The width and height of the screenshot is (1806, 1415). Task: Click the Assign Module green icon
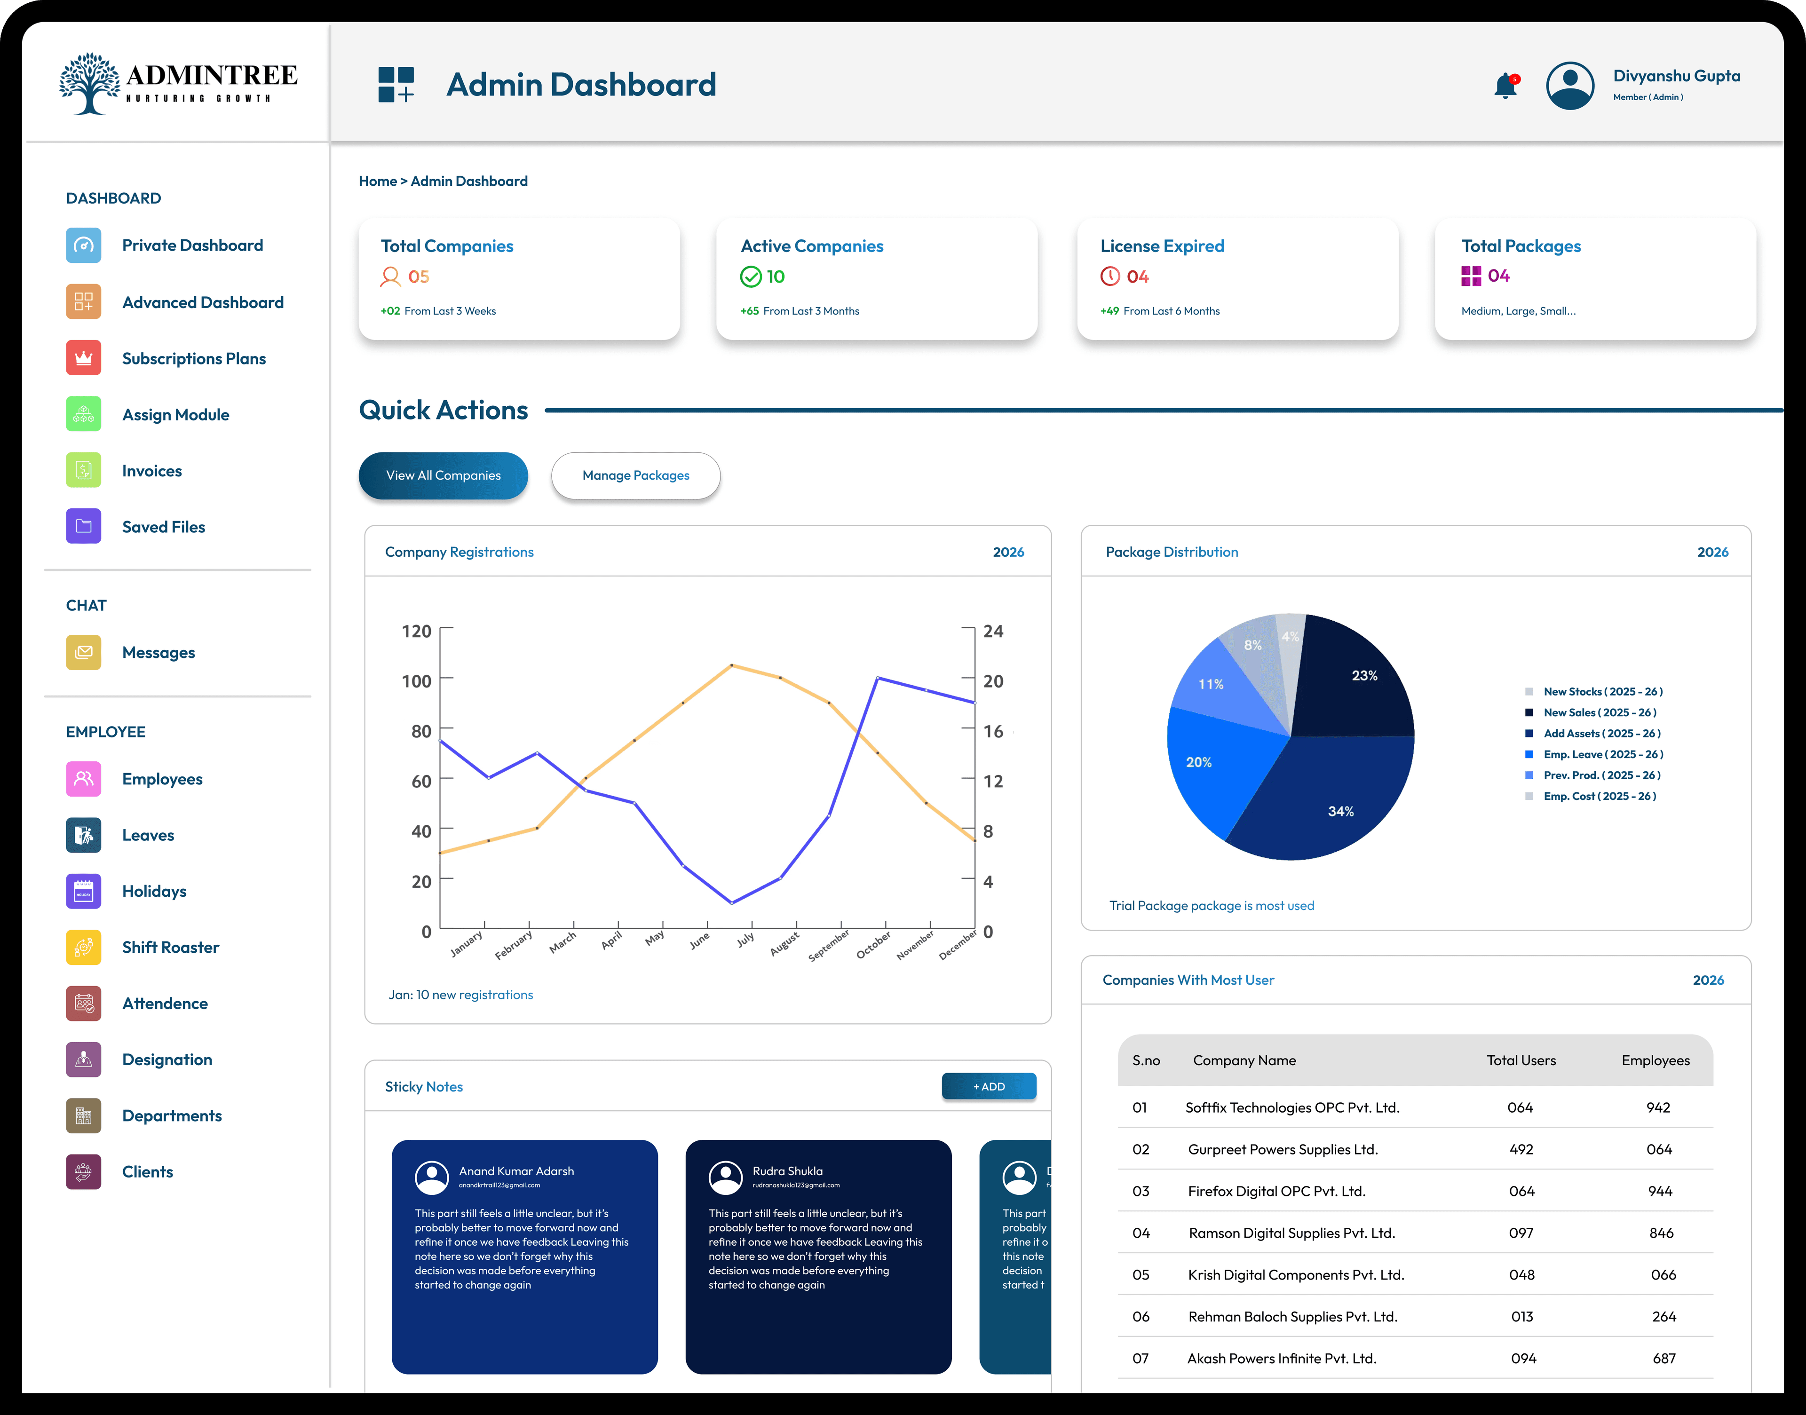[84, 414]
